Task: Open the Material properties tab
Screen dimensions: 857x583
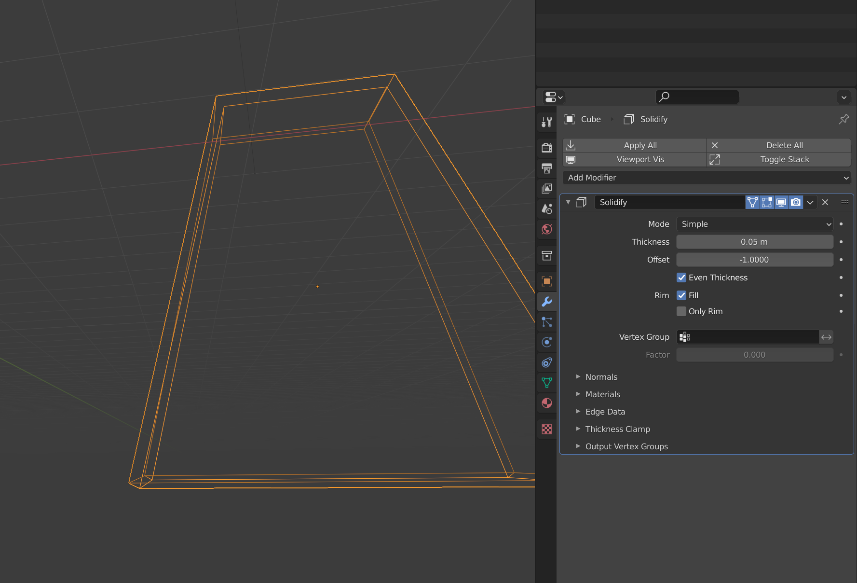Action: click(x=546, y=403)
